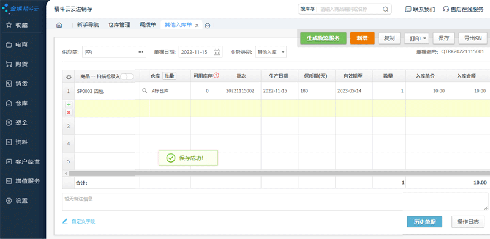The height and width of the screenshot is (239, 490).
Task: Open 历史单据 history documents
Action: point(424,222)
